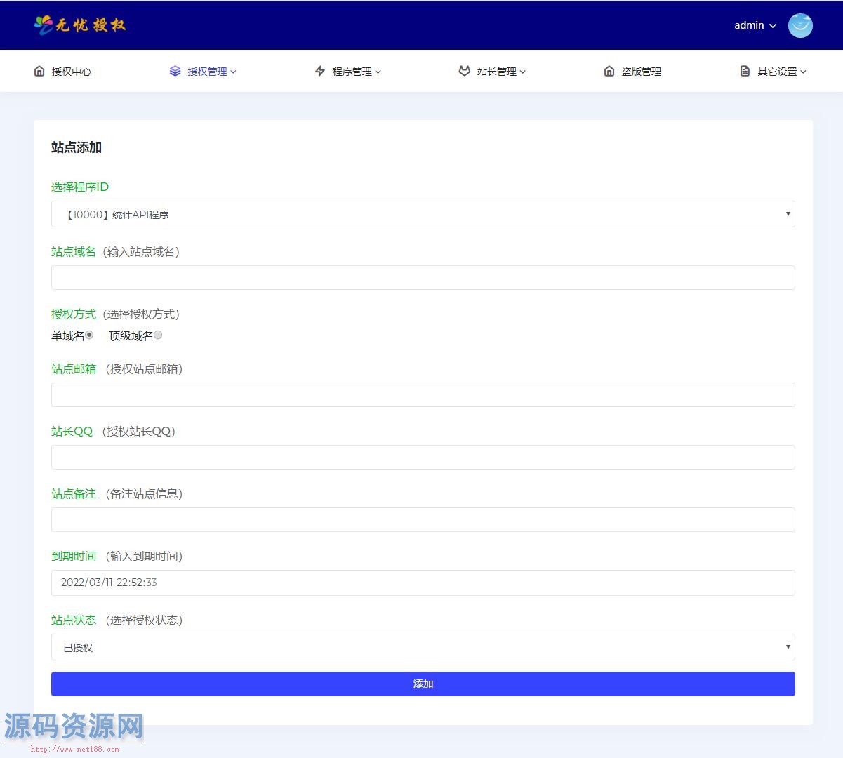Viewport: 843px width, 758px height.
Task: Open the 其它设置 menu item
Action: tap(777, 72)
